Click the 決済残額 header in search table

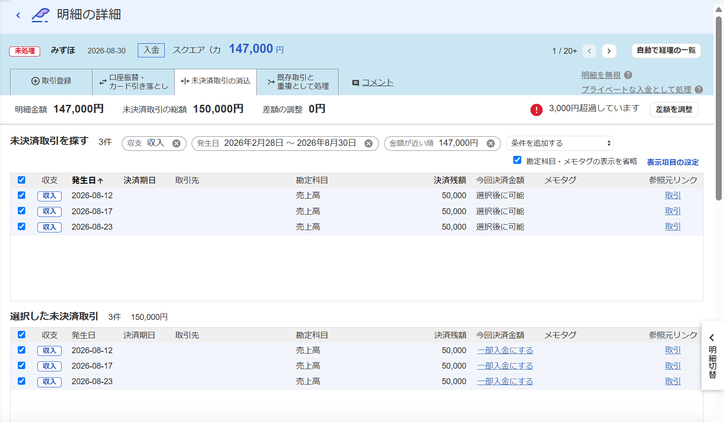(450, 180)
